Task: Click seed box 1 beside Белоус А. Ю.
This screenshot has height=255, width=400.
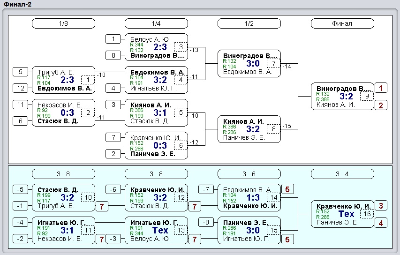Action: click(x=113, y=39)
